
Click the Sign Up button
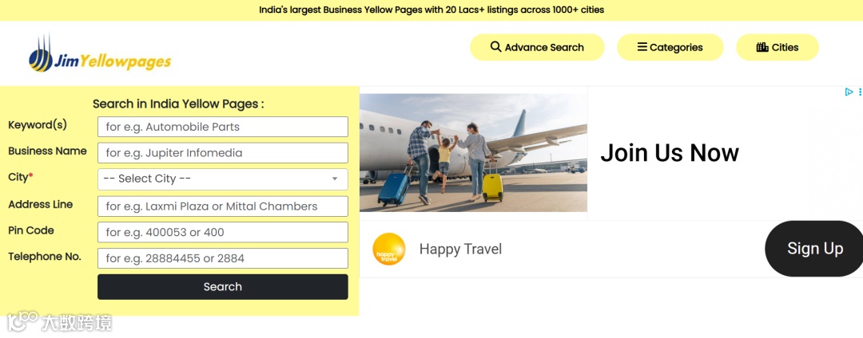tap(814, 249)
